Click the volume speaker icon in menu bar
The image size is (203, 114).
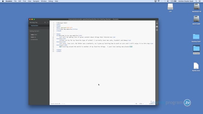(x=168, y=1)
